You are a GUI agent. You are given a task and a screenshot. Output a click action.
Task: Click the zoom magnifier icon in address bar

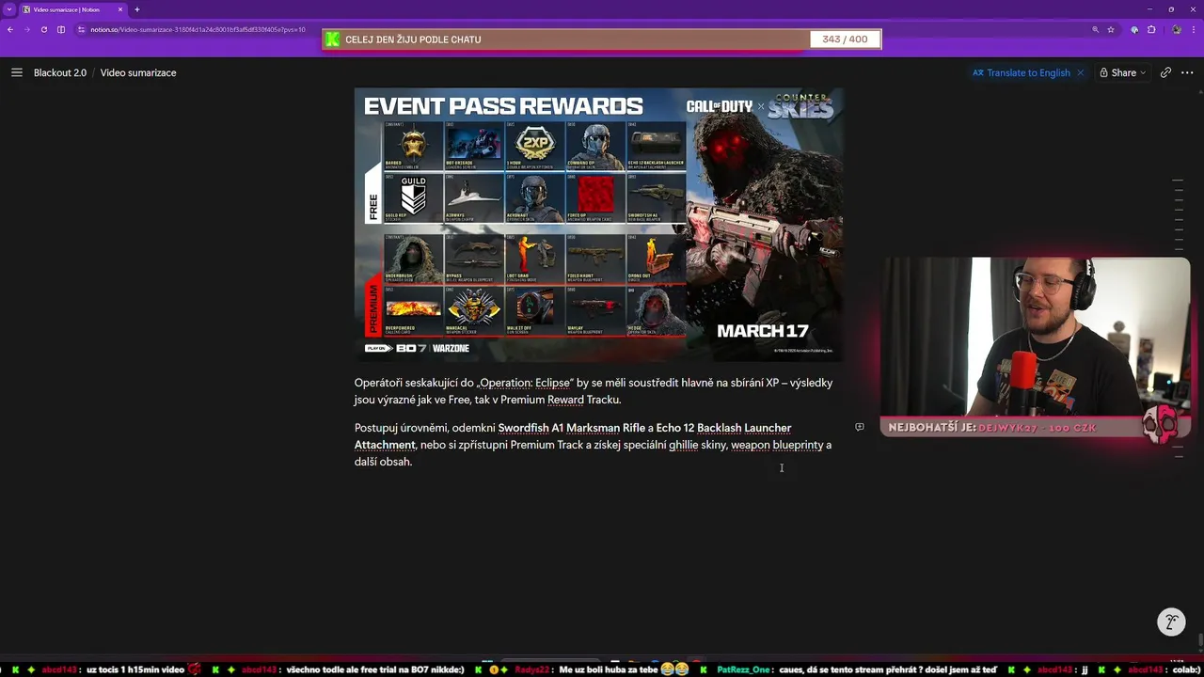(1096, 29)
